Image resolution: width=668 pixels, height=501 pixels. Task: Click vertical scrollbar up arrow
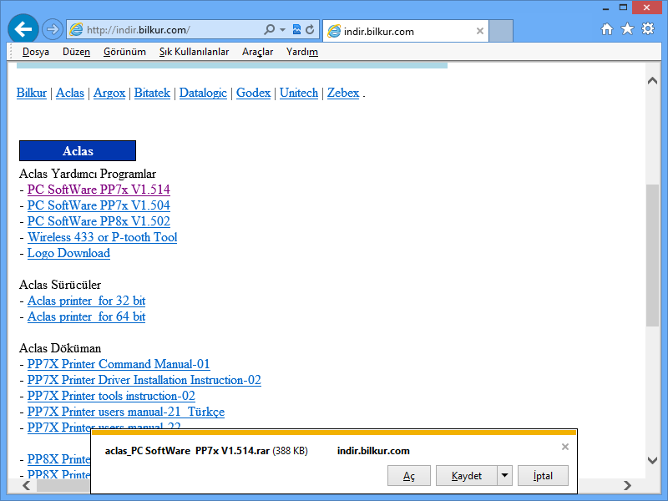pyautogui.click(x=652, y=80)
